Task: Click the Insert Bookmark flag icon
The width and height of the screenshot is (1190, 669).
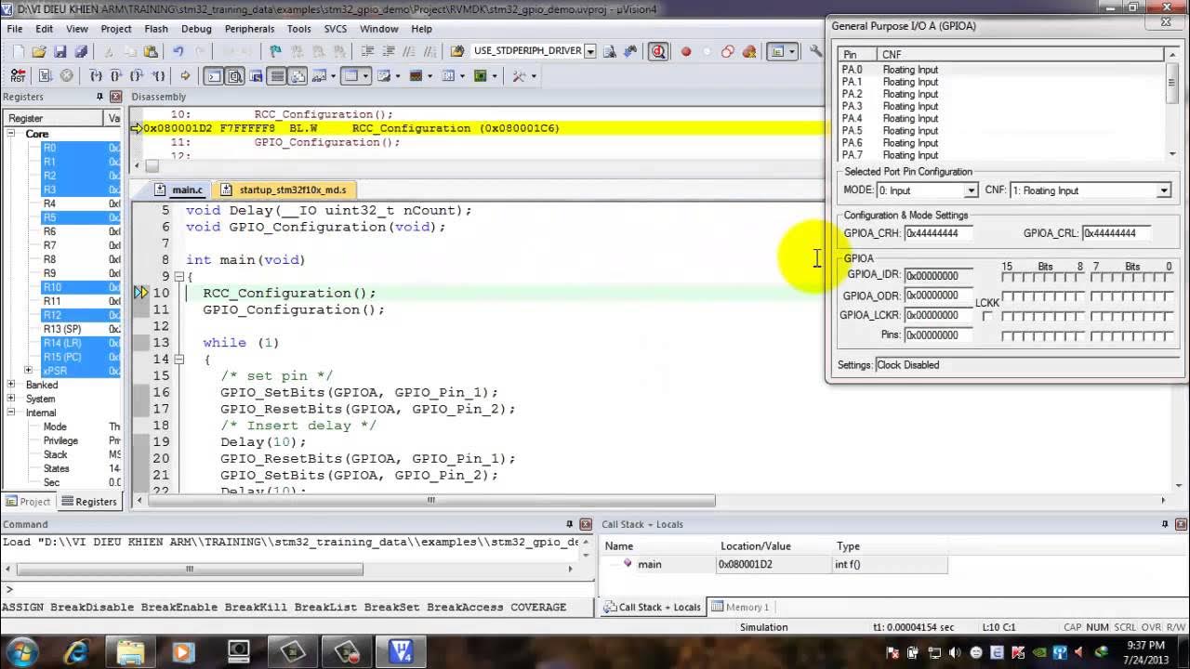Action: (276, 51)
